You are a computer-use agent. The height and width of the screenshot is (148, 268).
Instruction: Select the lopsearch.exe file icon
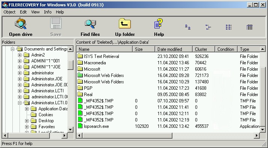[x=80, y=126]
